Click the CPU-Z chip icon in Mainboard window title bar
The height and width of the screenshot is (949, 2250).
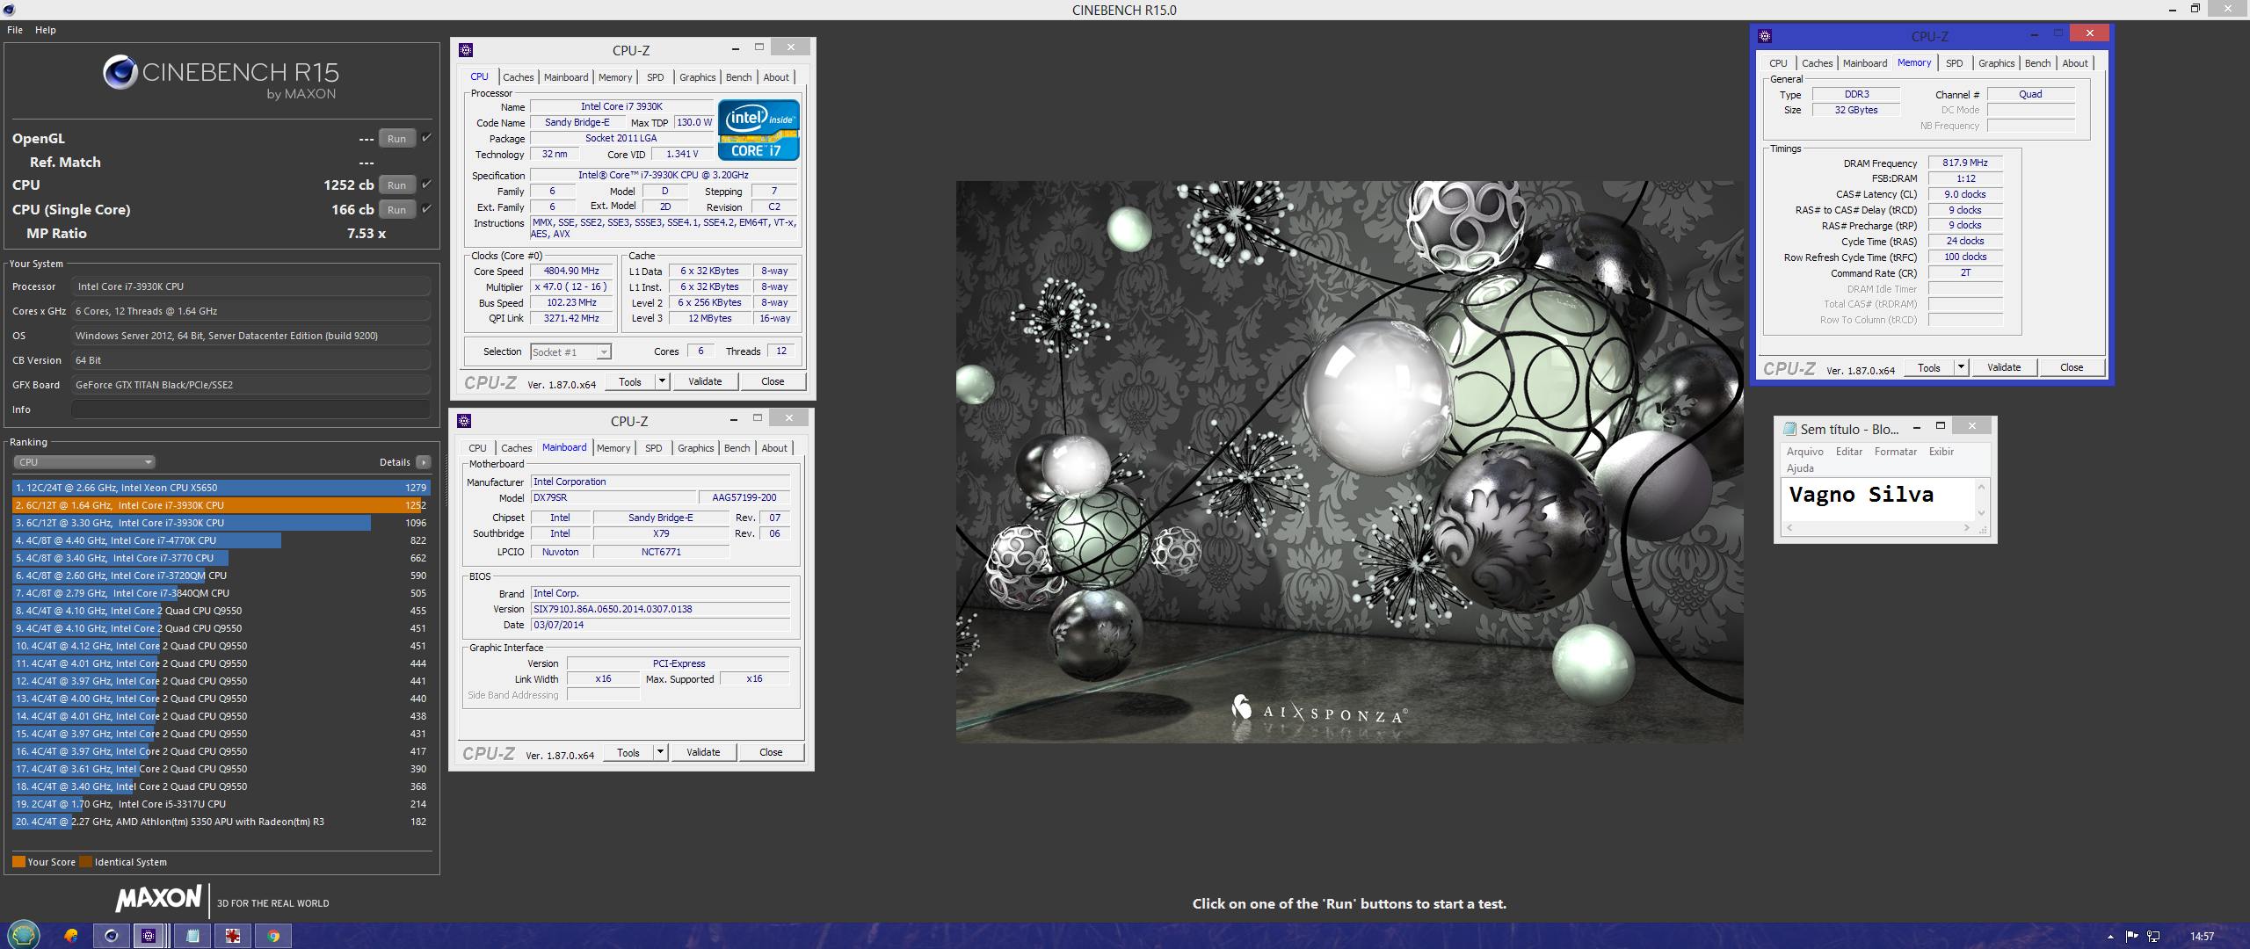coord(465,421)
